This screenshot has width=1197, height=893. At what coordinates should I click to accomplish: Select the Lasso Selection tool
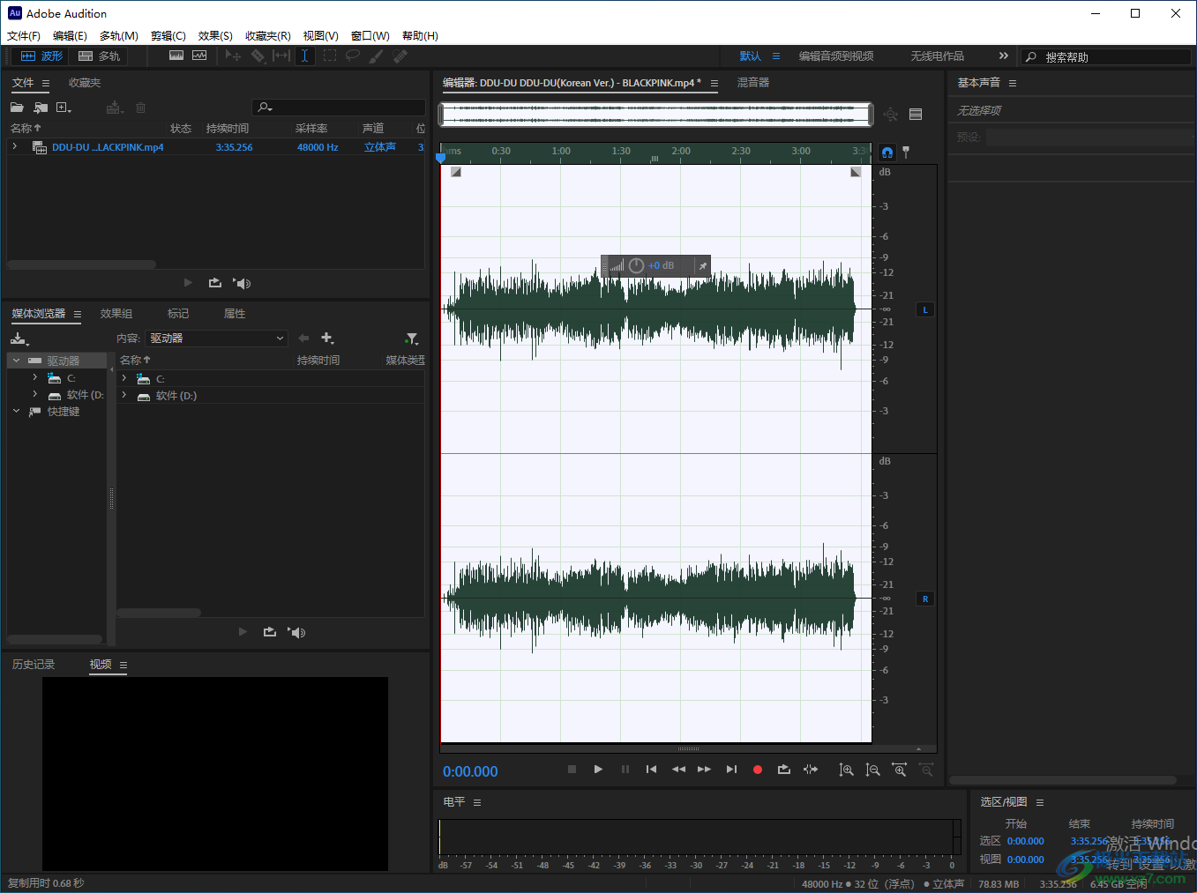coord(353,56)
